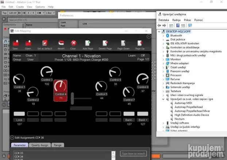Collapse Upravljači za zvuk, video zapise node
The image size is (227, 160).
(x=163, y=99)
